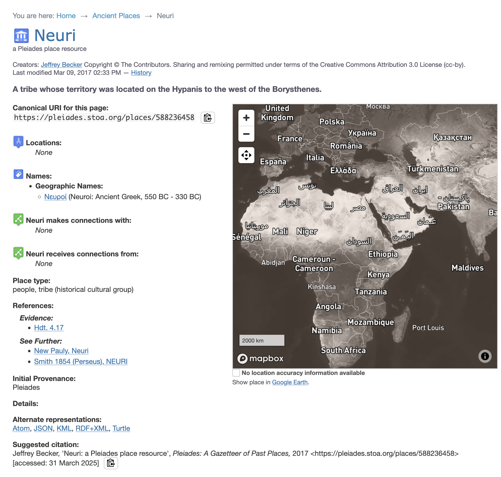This screenshot has width=501, height=477.
Task: Click the map pan/recenter arrows icon
Action: [246, 155]
